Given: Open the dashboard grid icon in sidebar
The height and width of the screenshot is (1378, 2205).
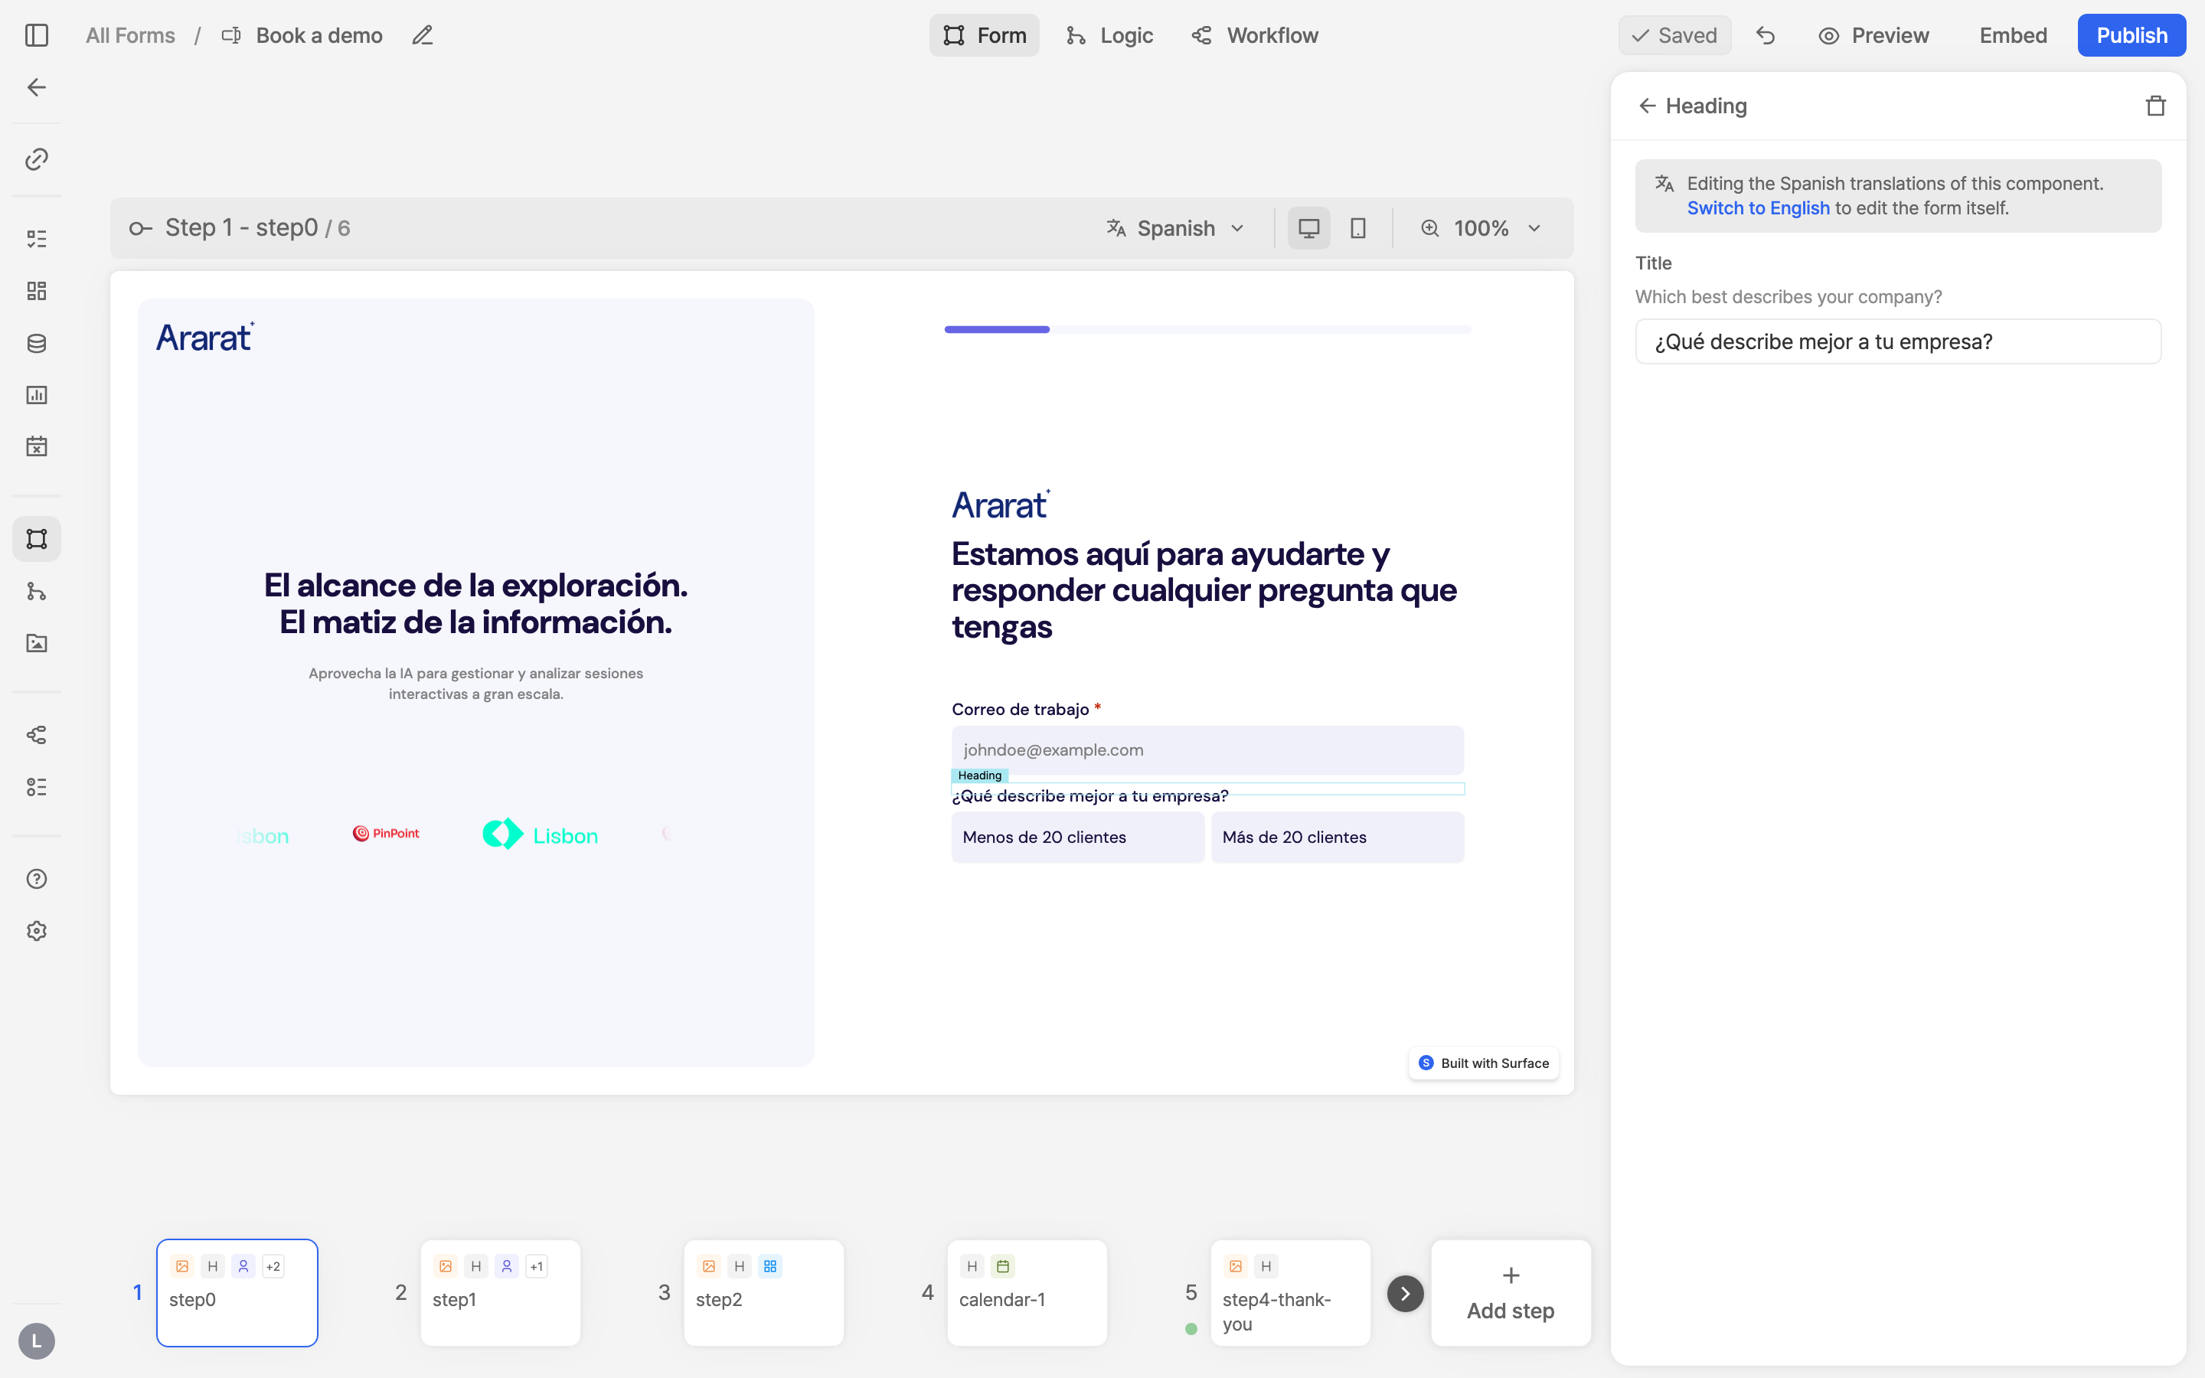Looking at the screenshot, I should (x=37, y=291).
